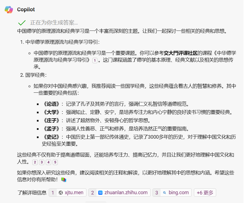Expand the +6 更多 sources list

(205, 193)
